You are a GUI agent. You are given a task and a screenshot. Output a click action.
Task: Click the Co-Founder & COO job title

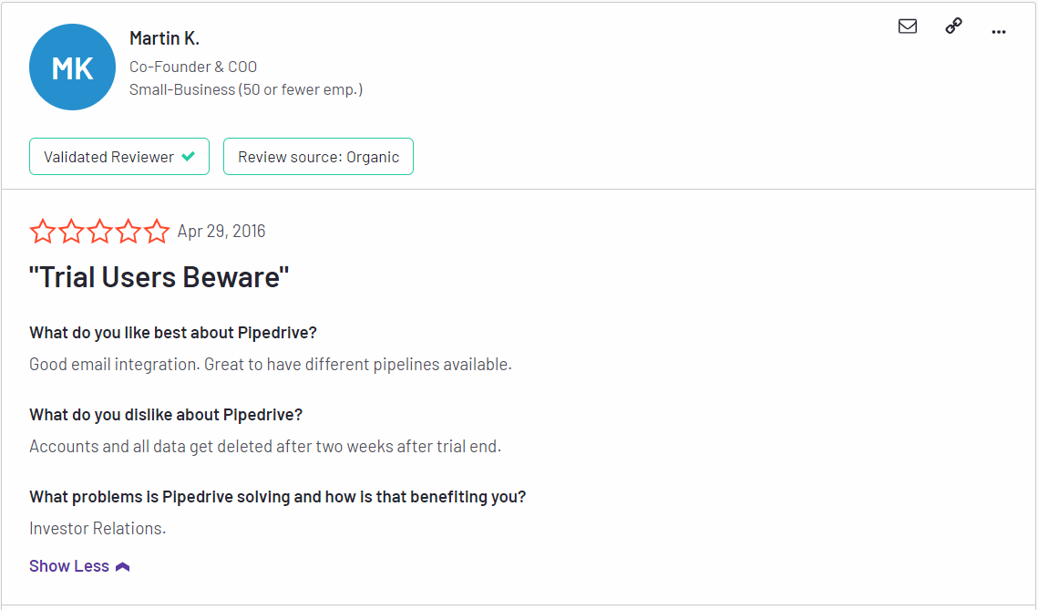point(192,67)
